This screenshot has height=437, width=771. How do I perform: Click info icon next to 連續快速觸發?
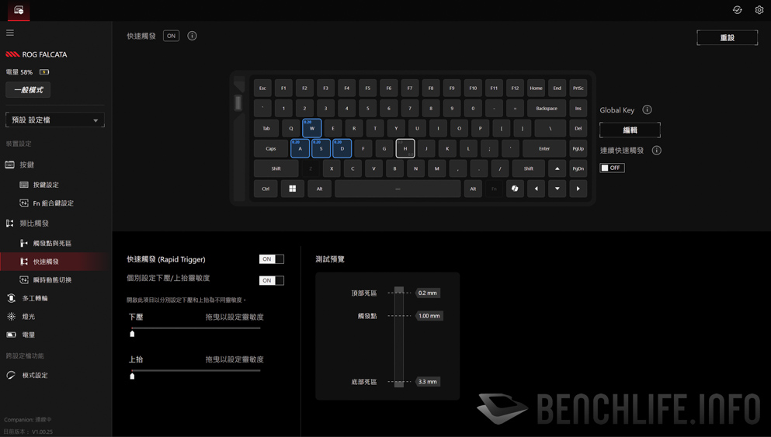click(x=656, y=151)
